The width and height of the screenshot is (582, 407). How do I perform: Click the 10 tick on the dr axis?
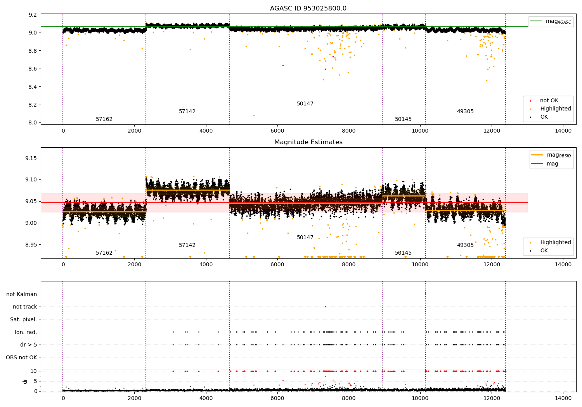pos(34,371)
